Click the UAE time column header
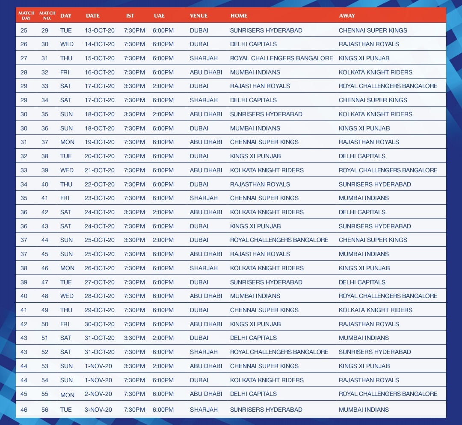 (x=159, y=16)
